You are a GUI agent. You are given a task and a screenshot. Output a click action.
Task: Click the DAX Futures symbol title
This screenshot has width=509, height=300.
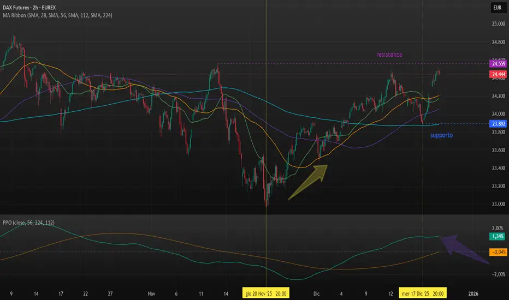point(29,8)
